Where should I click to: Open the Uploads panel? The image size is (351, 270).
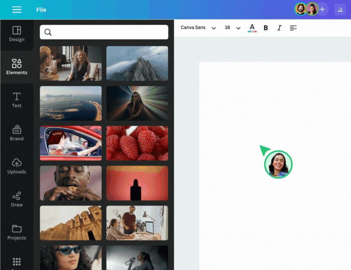point(17,166)
